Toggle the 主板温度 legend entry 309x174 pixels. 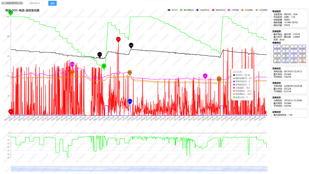coord(233,10)
